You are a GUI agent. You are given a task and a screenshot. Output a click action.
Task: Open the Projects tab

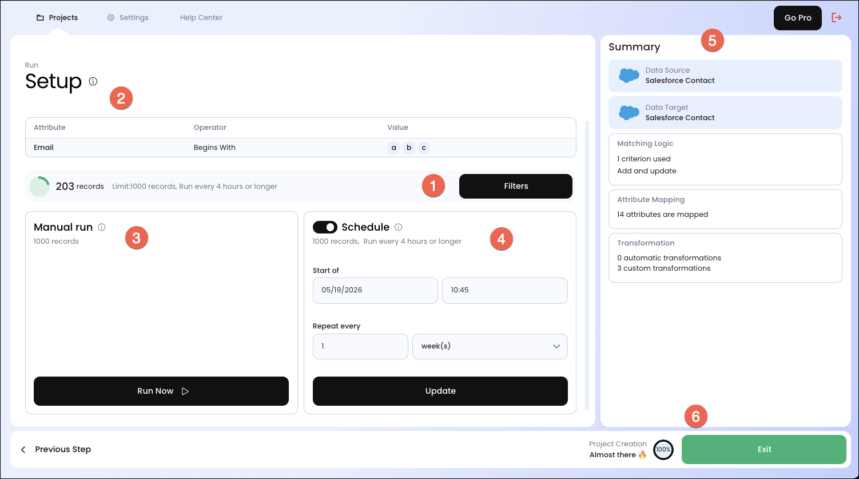(57, 18)
